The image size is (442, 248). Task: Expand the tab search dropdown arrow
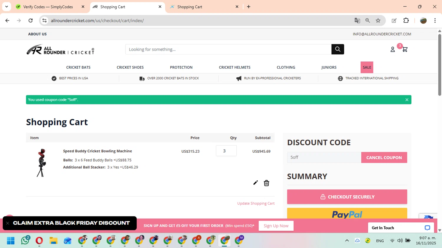tap(6, 7)
